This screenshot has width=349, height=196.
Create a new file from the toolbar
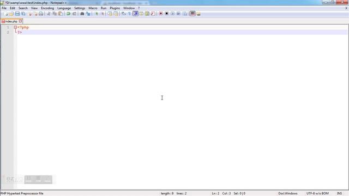coord(6,14)
